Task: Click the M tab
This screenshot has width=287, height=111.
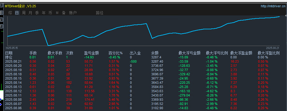Action: point(57,13)
